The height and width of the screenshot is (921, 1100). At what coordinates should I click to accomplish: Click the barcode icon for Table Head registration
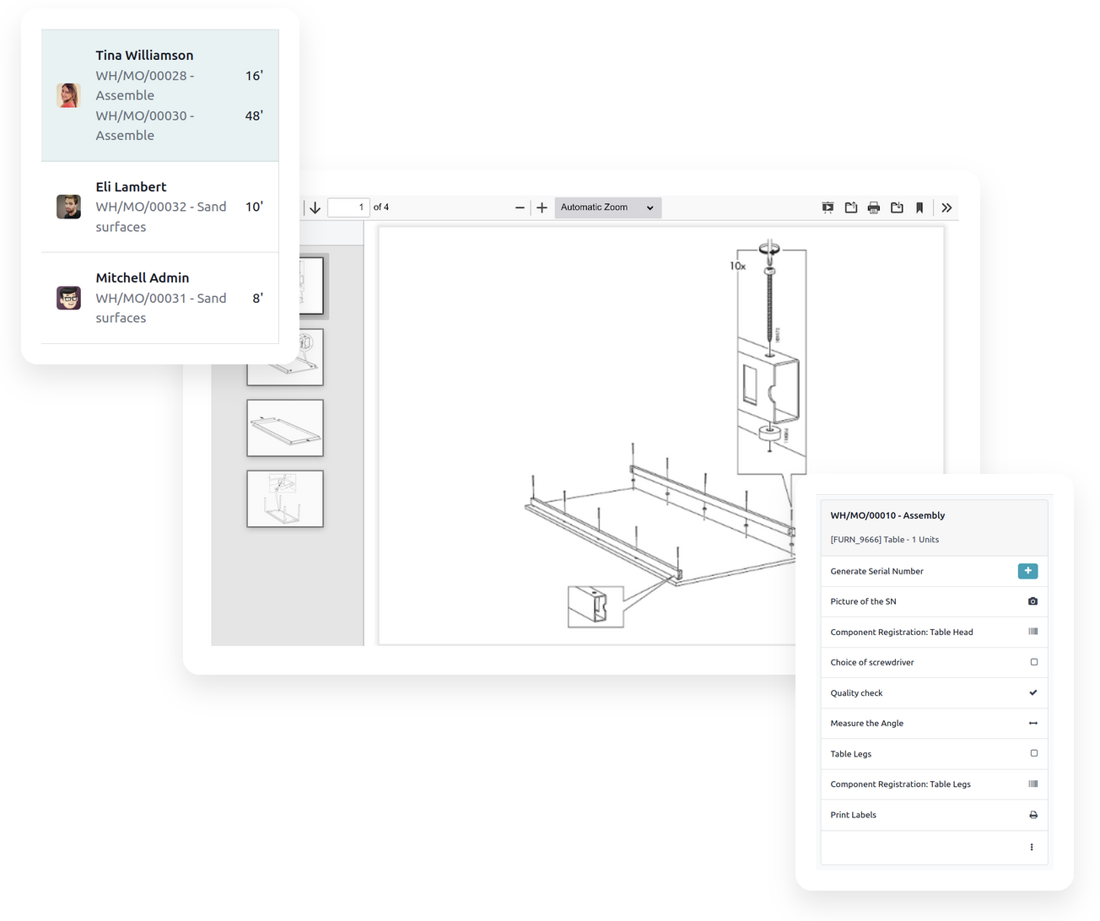point(1033,632)
